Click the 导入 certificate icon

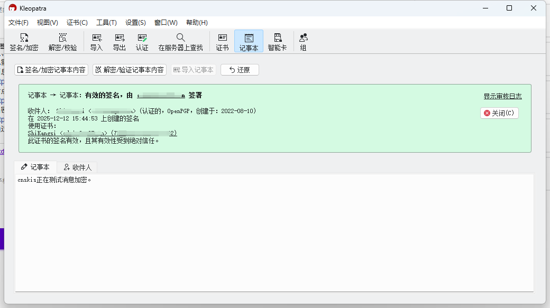point(96,41)
